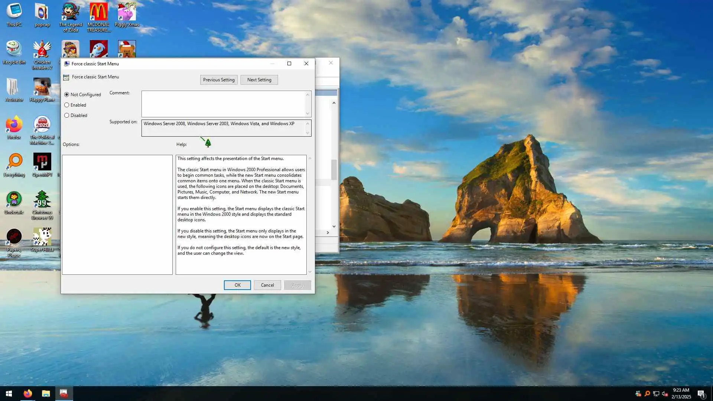Open the MCDONAL TREASURE desktop icon

pyautogui.click(x=98, y=12)
